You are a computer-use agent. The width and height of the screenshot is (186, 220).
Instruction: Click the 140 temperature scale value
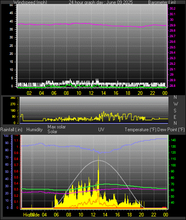click(173, 140)
